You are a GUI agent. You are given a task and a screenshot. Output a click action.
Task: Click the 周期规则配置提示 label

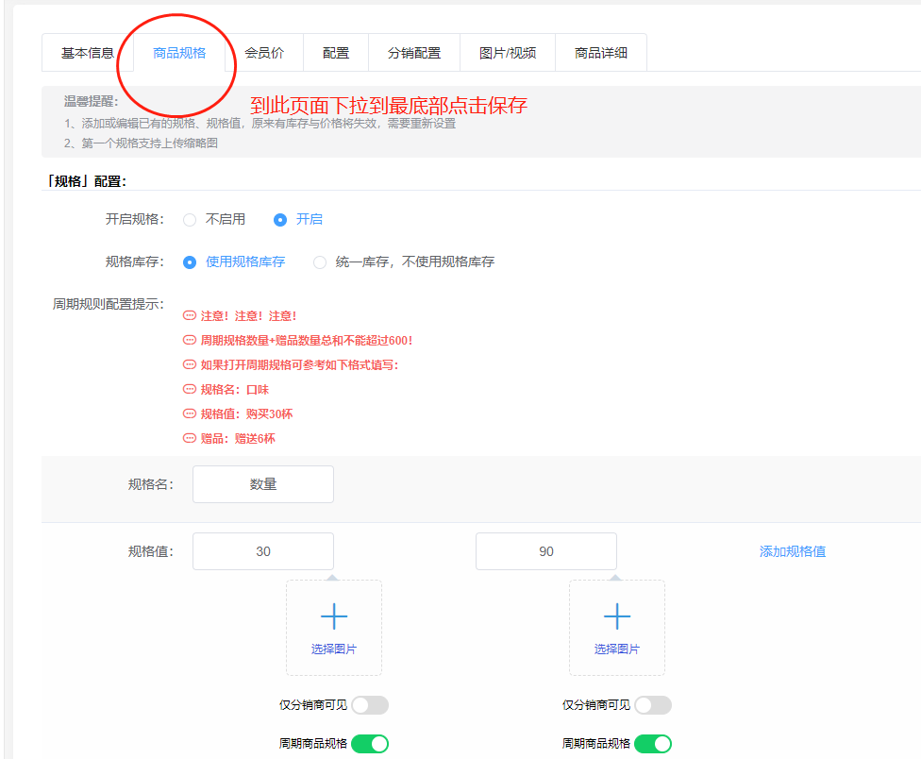(x=109, y=304)
